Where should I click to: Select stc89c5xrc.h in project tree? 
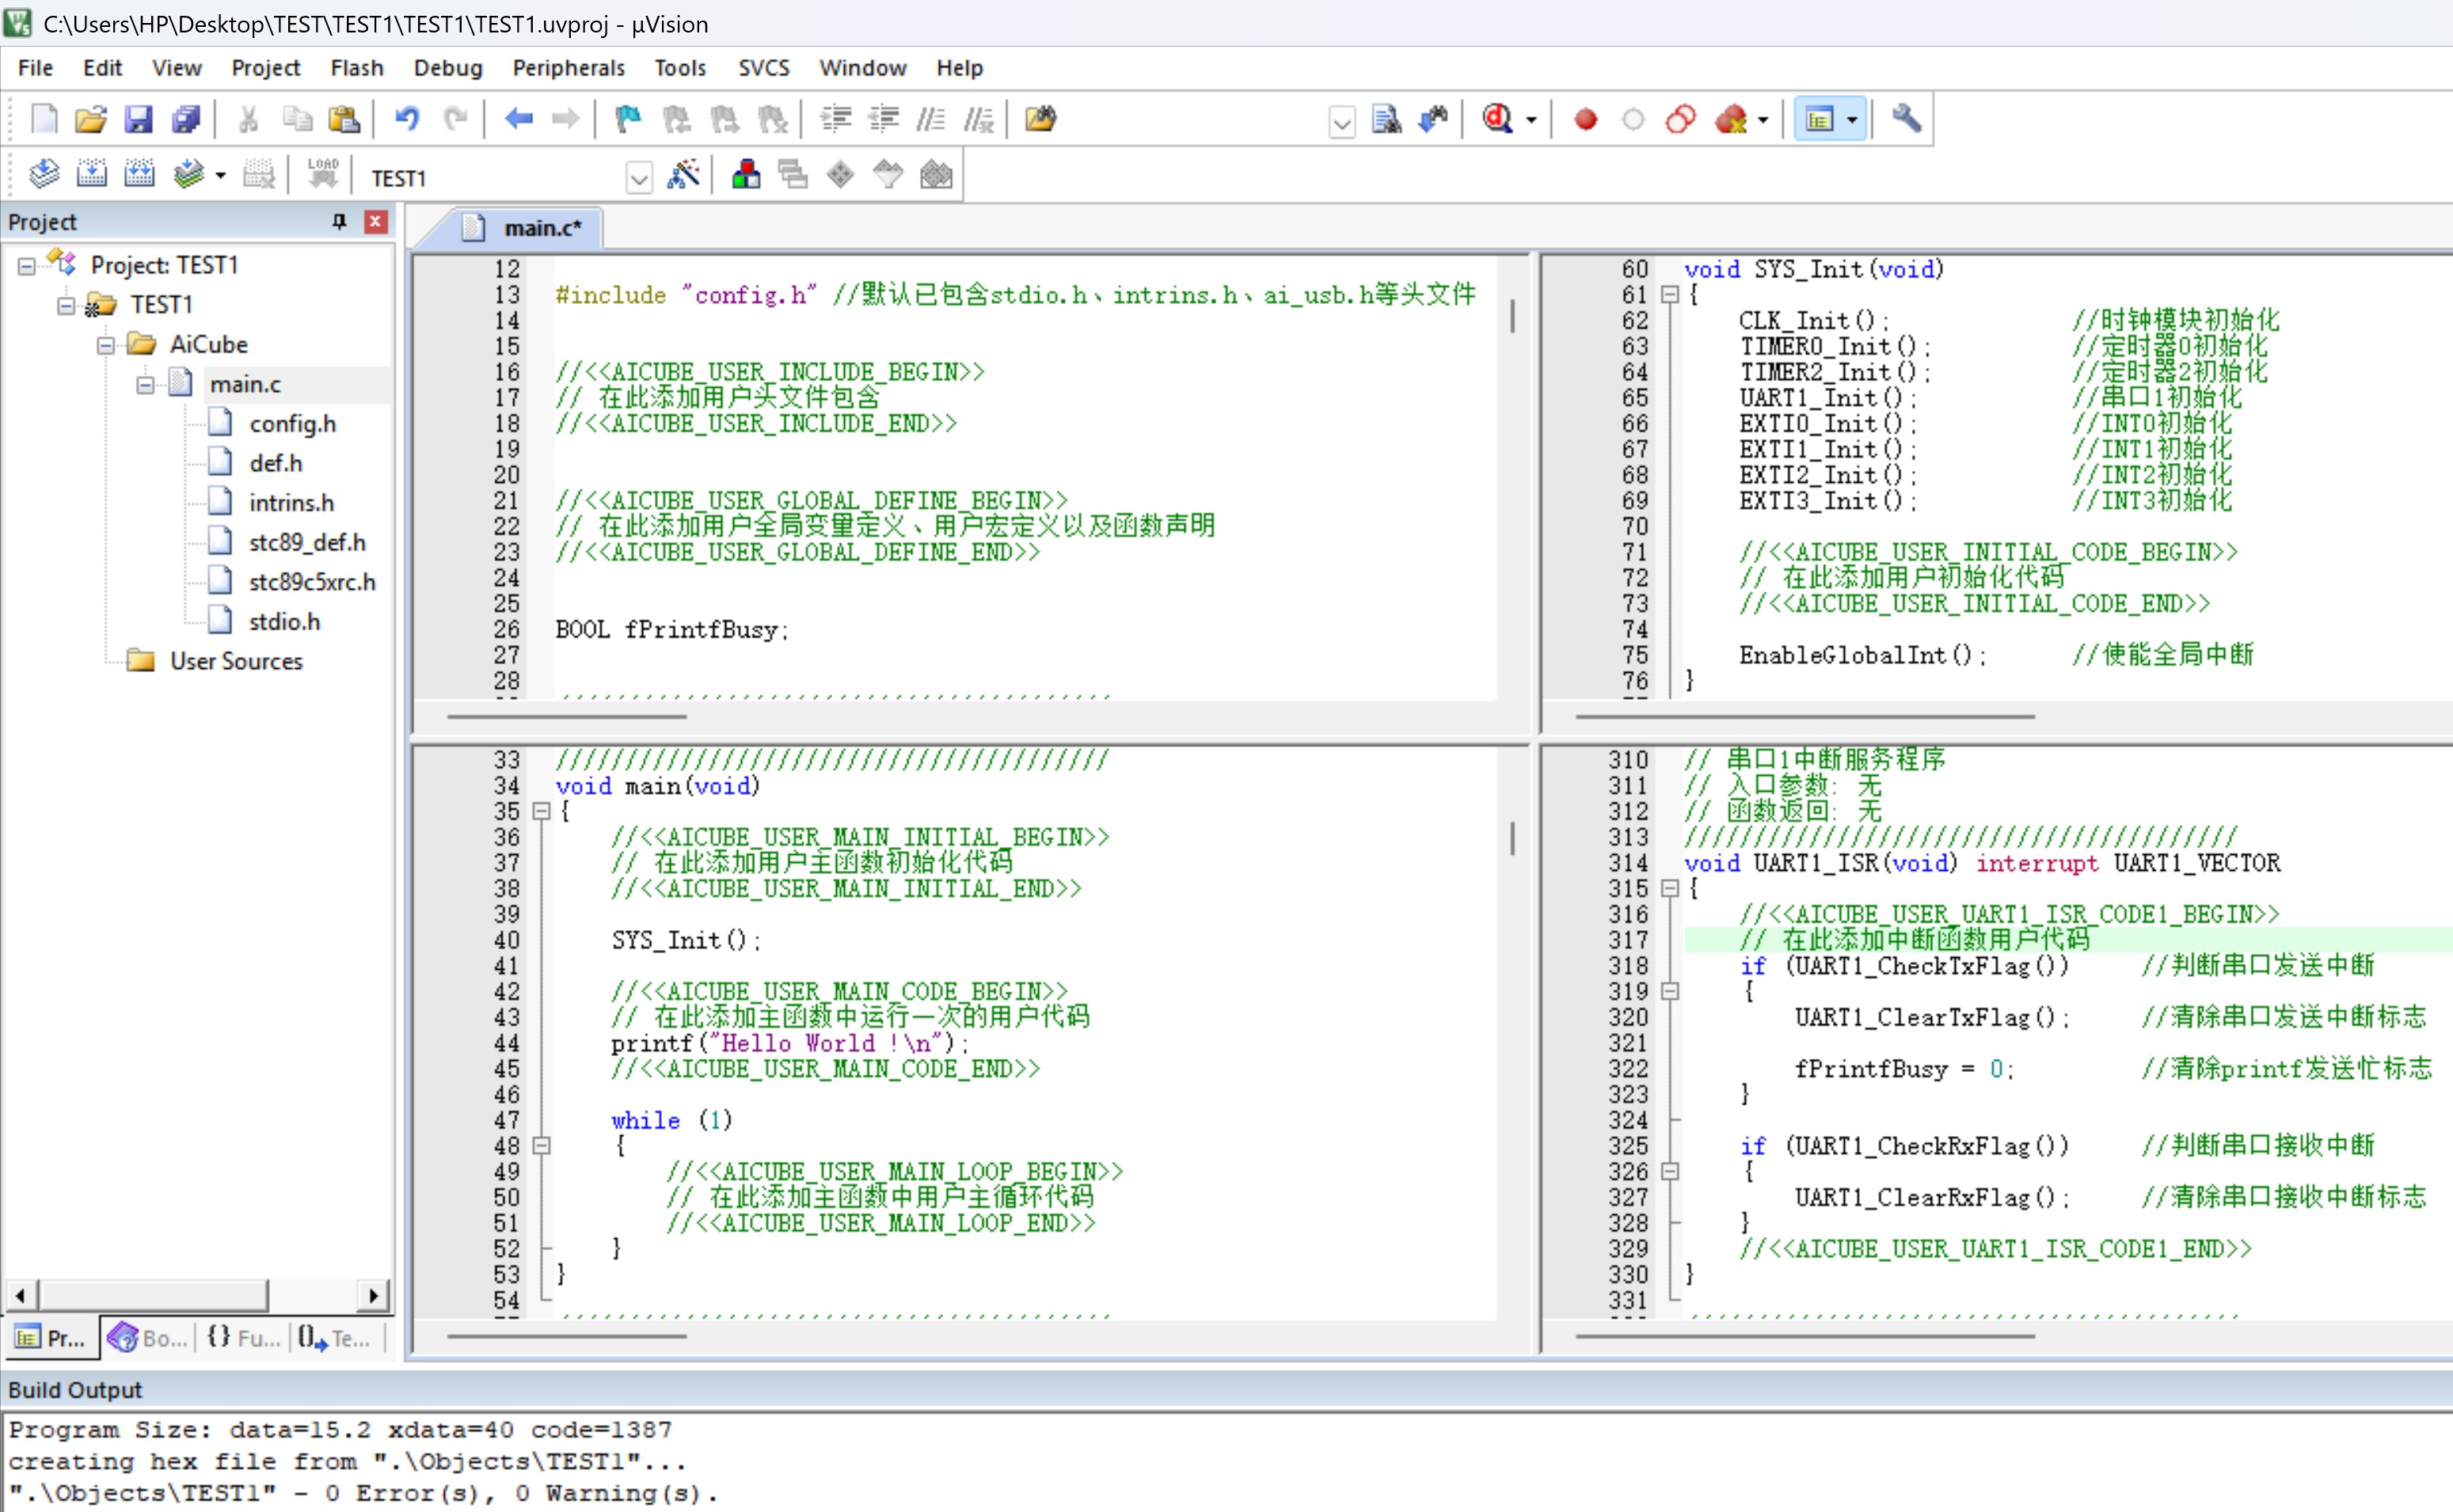[312, 583]
